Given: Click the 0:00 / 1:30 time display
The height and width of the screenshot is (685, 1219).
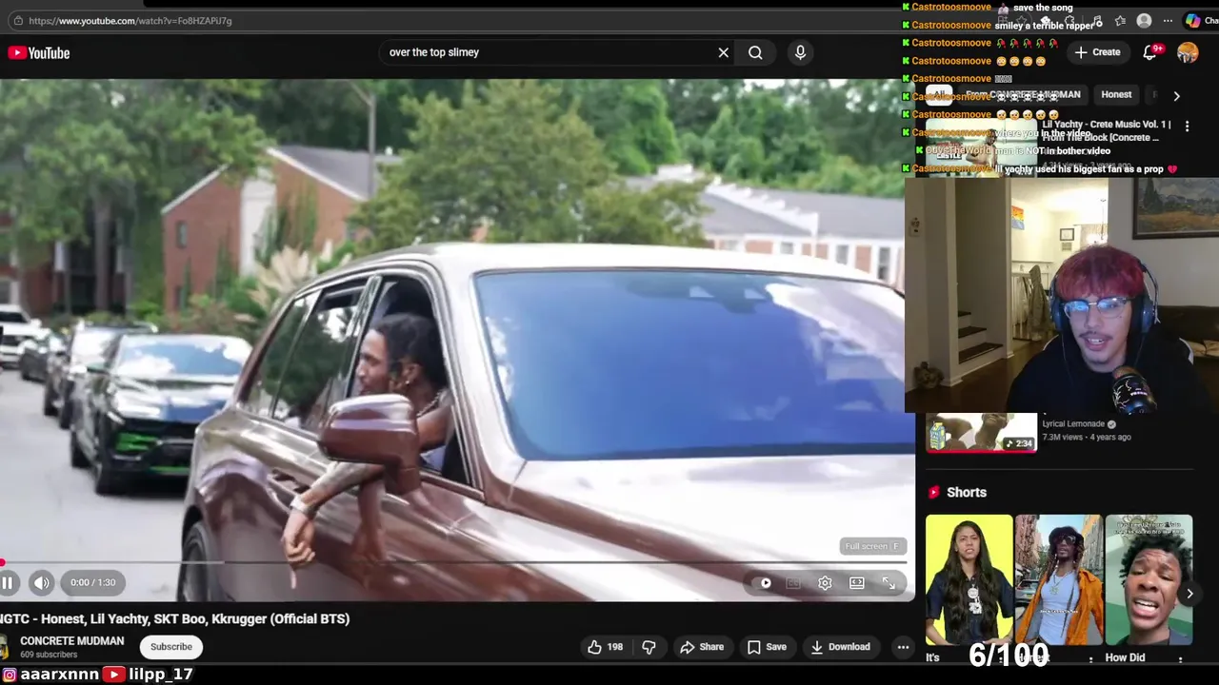Looking at the screenshot, I should tap(92, 583).
